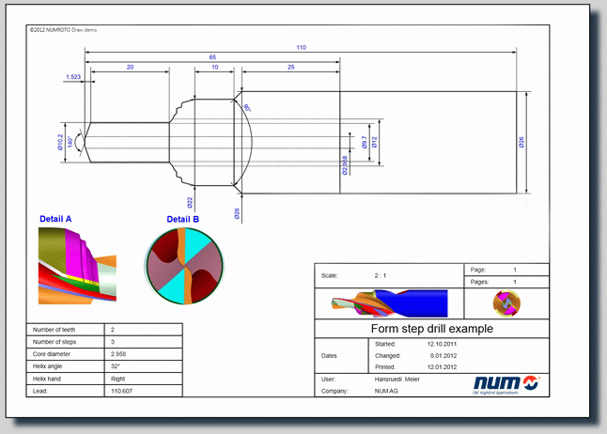The width and height of the screenshot is (607, 434).
Task: Click the 1.523 dimension label
Action: (x=73, y=75)
